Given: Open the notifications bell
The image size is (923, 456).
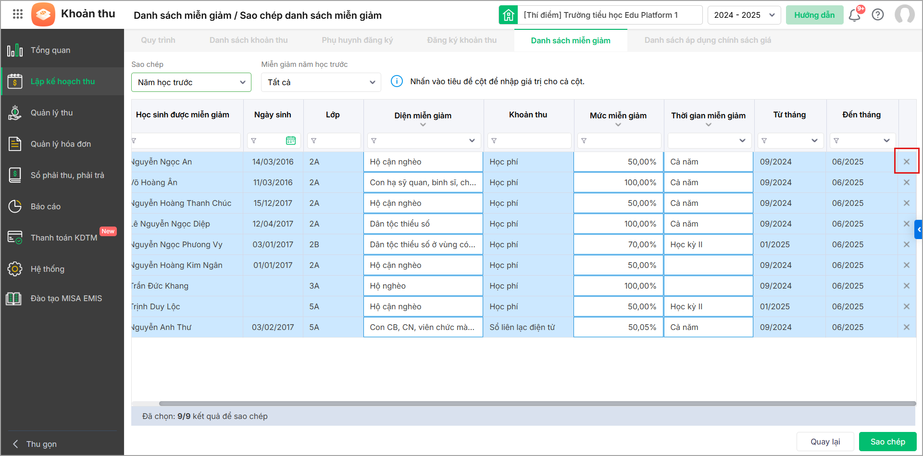Looking at the screenshot, I should (854, 15).
